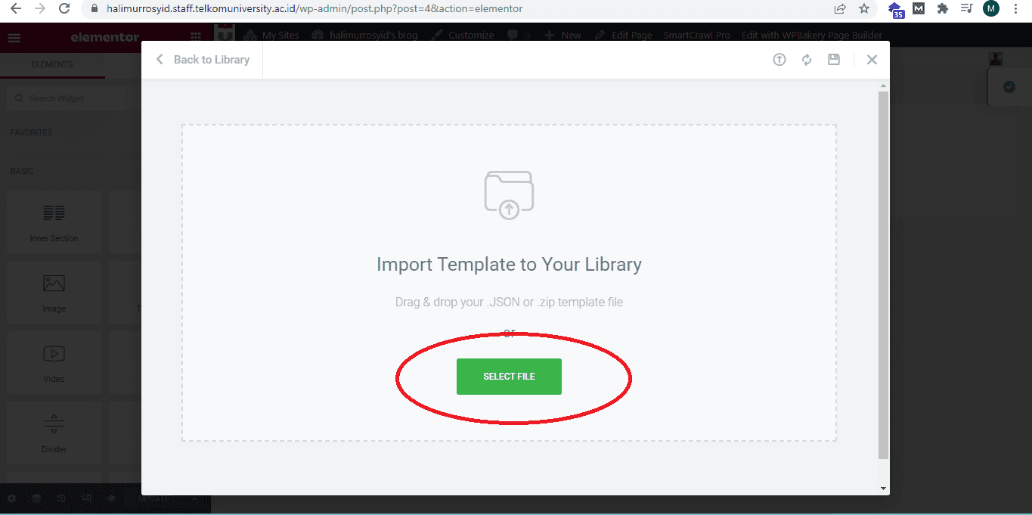
Task: Bookmark this page with the star icon
Action: click(x=864, y=9)
